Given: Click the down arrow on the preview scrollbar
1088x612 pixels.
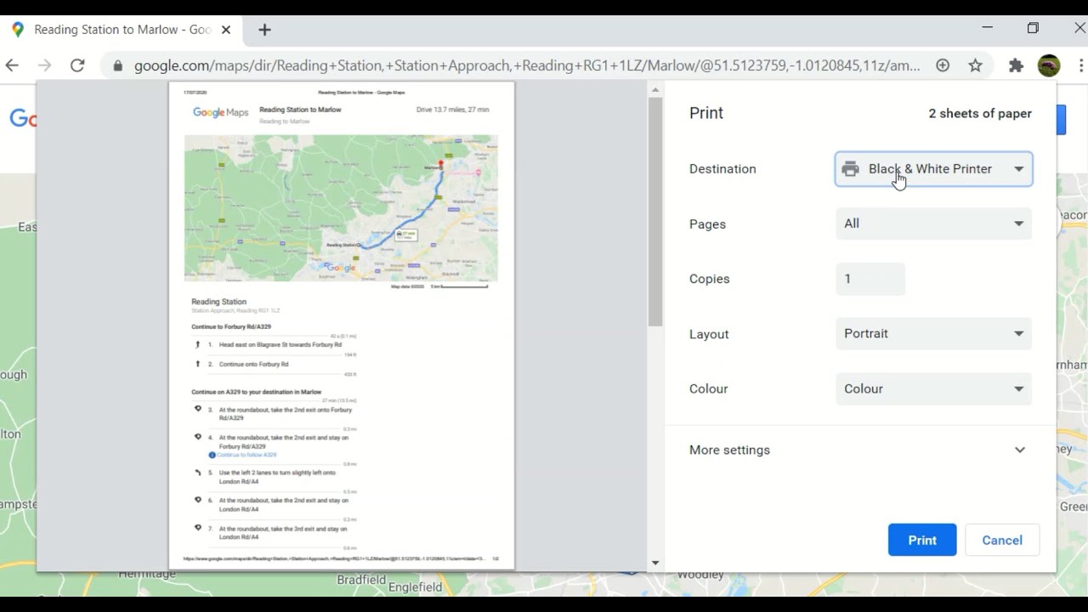Looking at the screenshot, I should point(654,563).
